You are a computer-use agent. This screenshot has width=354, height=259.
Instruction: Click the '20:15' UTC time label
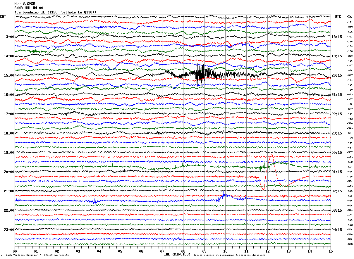click(337, 75)
